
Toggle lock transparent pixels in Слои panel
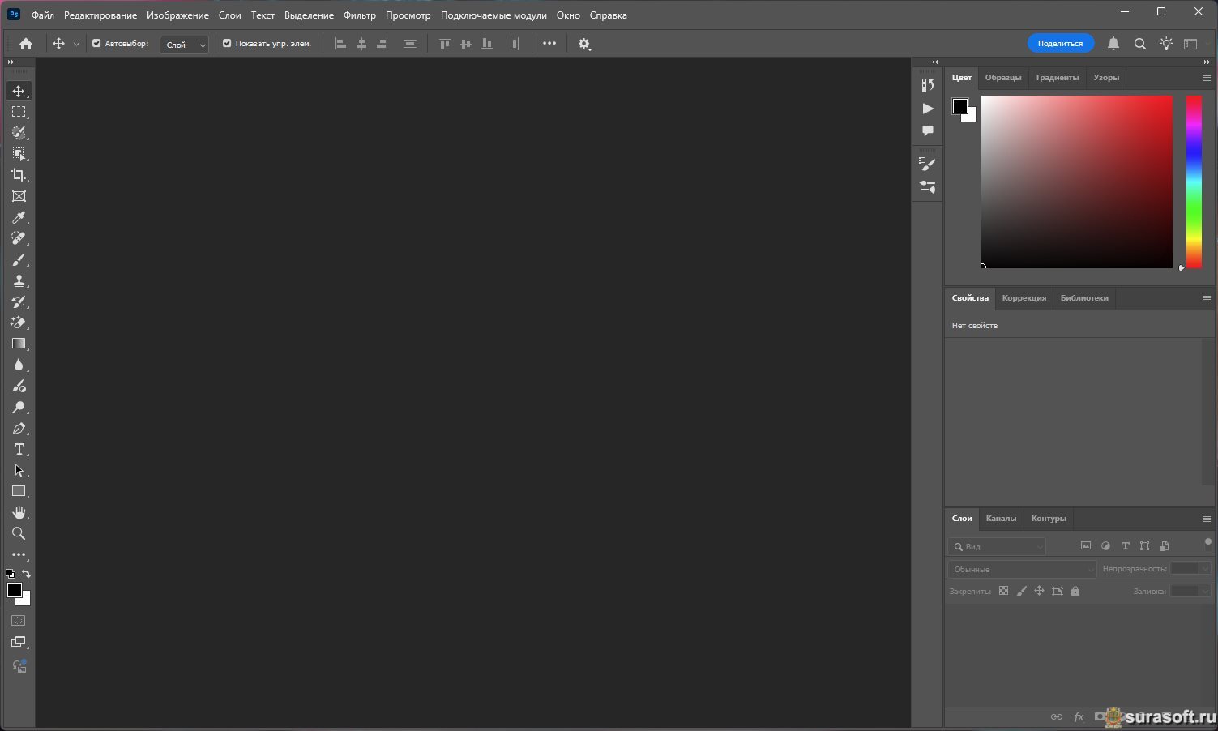point(1003,591)
